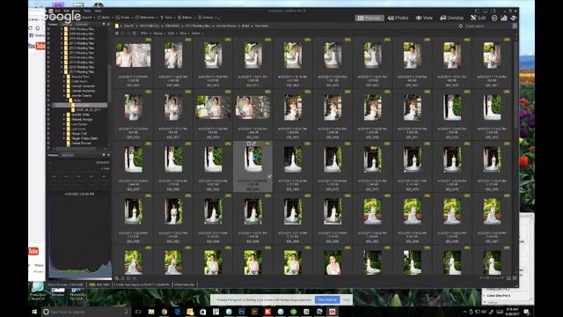Image resolution: width=563 pixels, height=317 pixels.
Task: Open the Group dropdown above thumbnails
Action: point(159,33)
